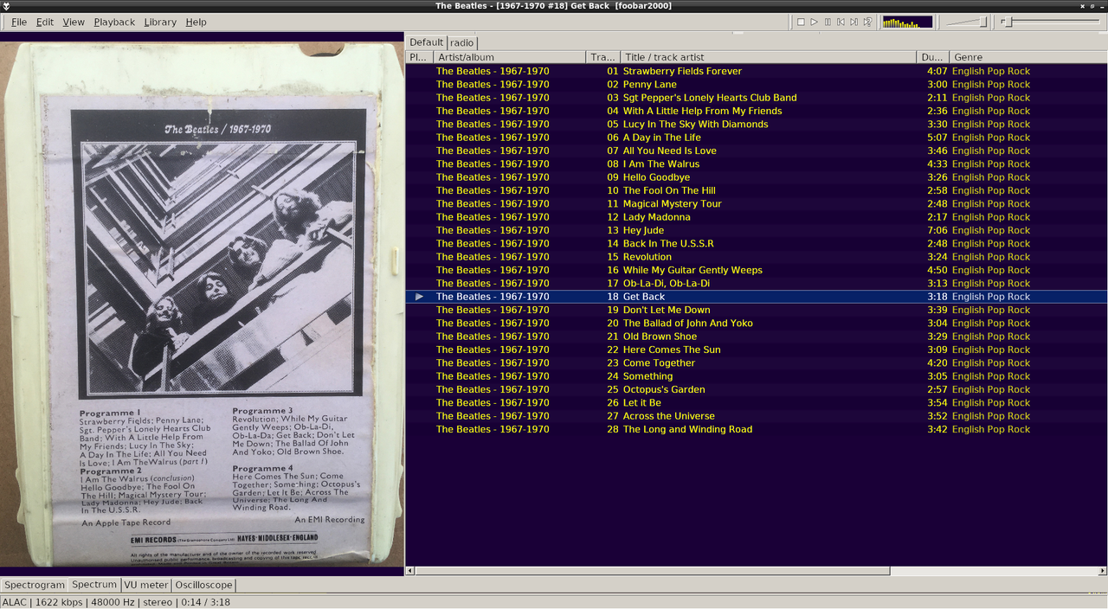Click the Play button in toolbar
The width and height of the screenshot is (1108, 609).
814,22
